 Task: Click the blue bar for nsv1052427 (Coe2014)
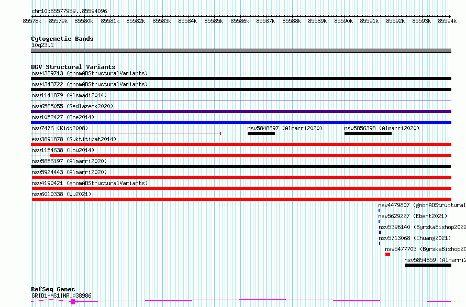[x=241, y=122]
